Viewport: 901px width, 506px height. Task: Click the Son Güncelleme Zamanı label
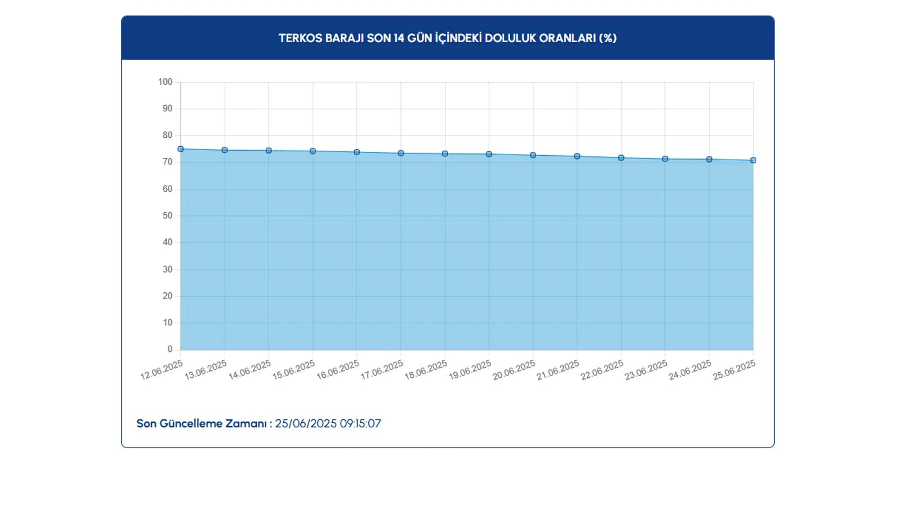202,423
